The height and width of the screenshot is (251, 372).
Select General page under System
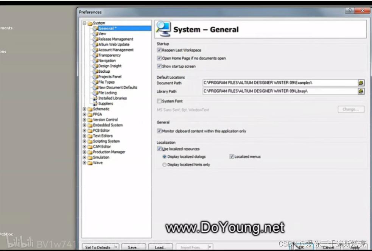[107, 28]
